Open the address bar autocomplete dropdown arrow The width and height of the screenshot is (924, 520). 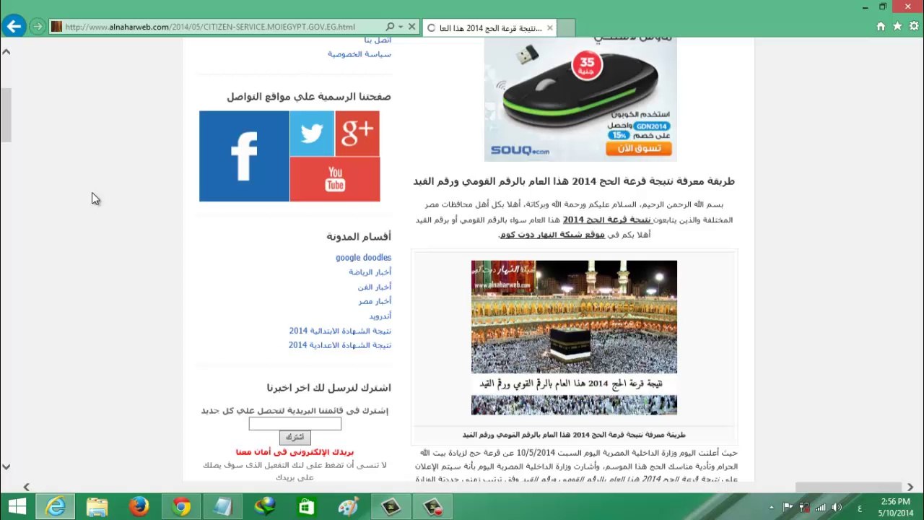tap(401, 27)
